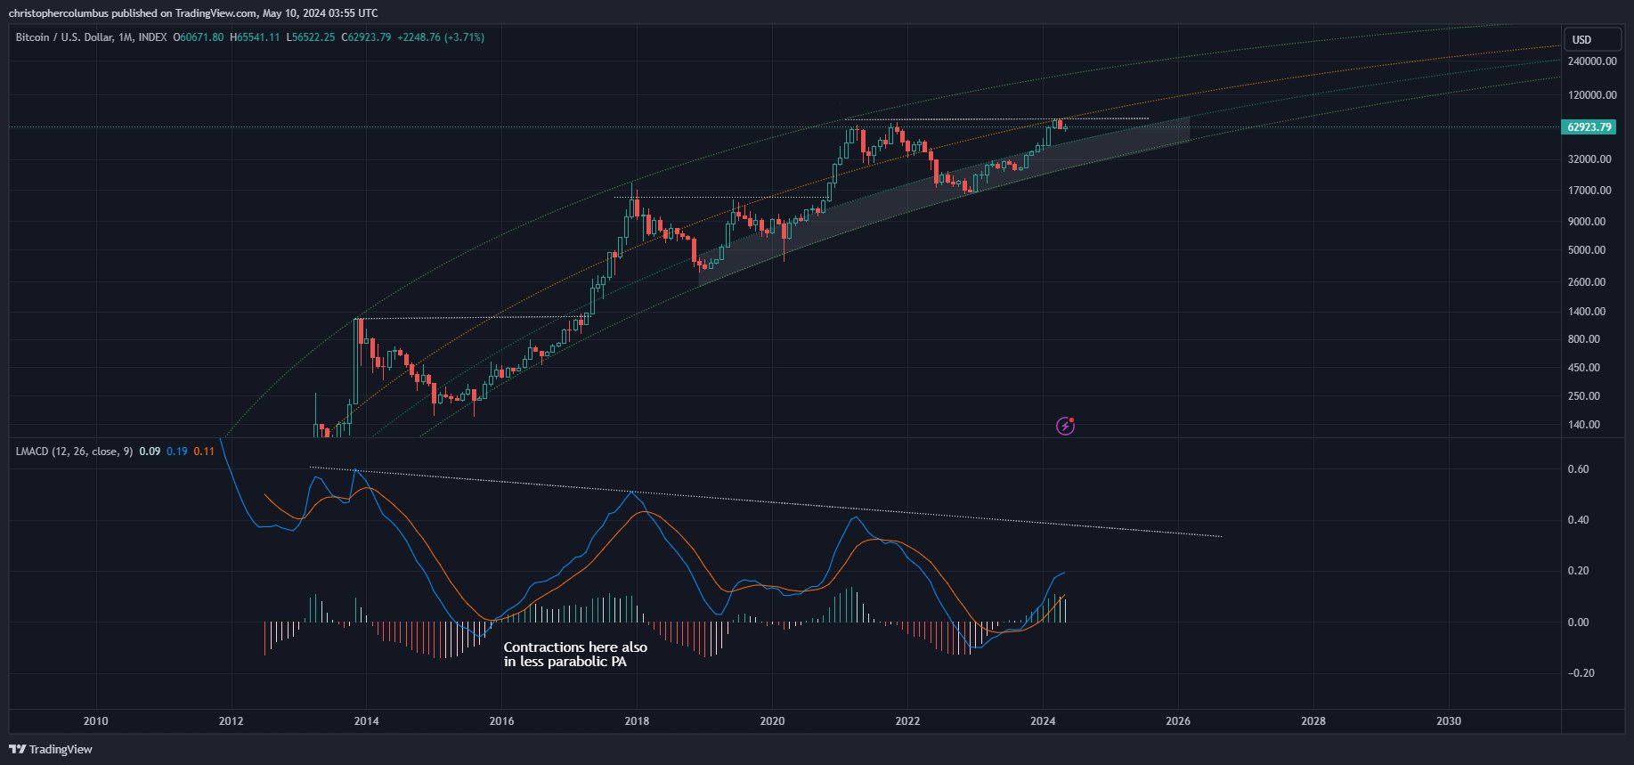Click the 2010 label on time axis
This screenshot has width=1634, height=765.
click(96, 721)
